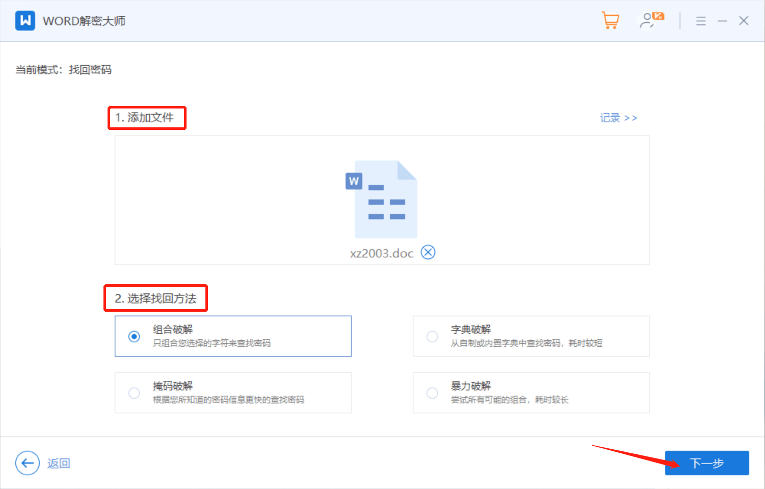
Task: Click the selected 组合破解 radio button
Action: point(134,336)
